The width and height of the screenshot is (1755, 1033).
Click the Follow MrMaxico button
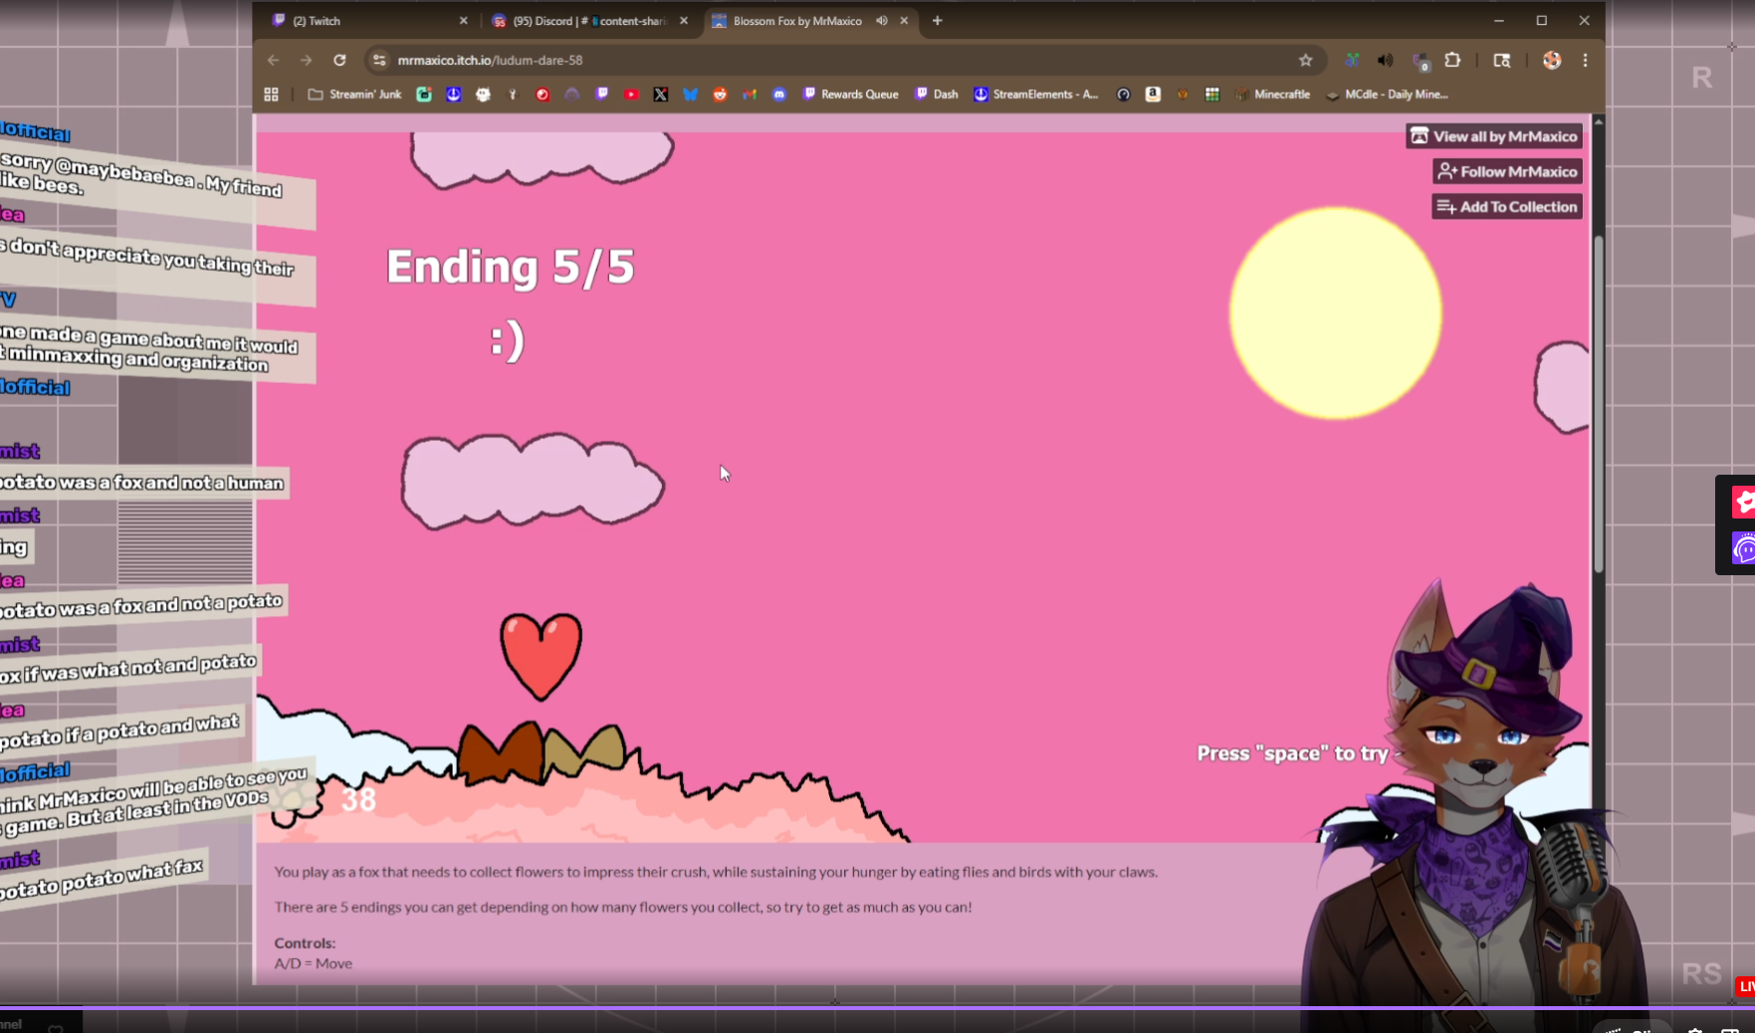coord(1507,172)
